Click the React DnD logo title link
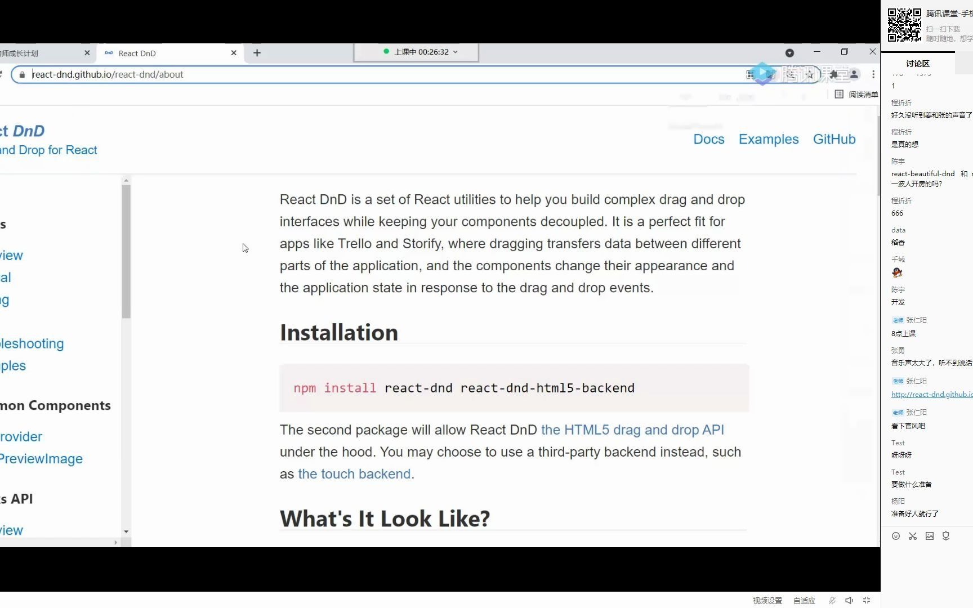The height and width of the screenshot is (608, 973). point(23,131)
